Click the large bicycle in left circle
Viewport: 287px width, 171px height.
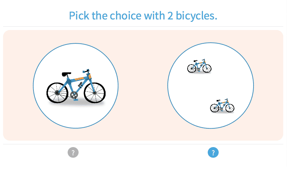tap(76, 87)
